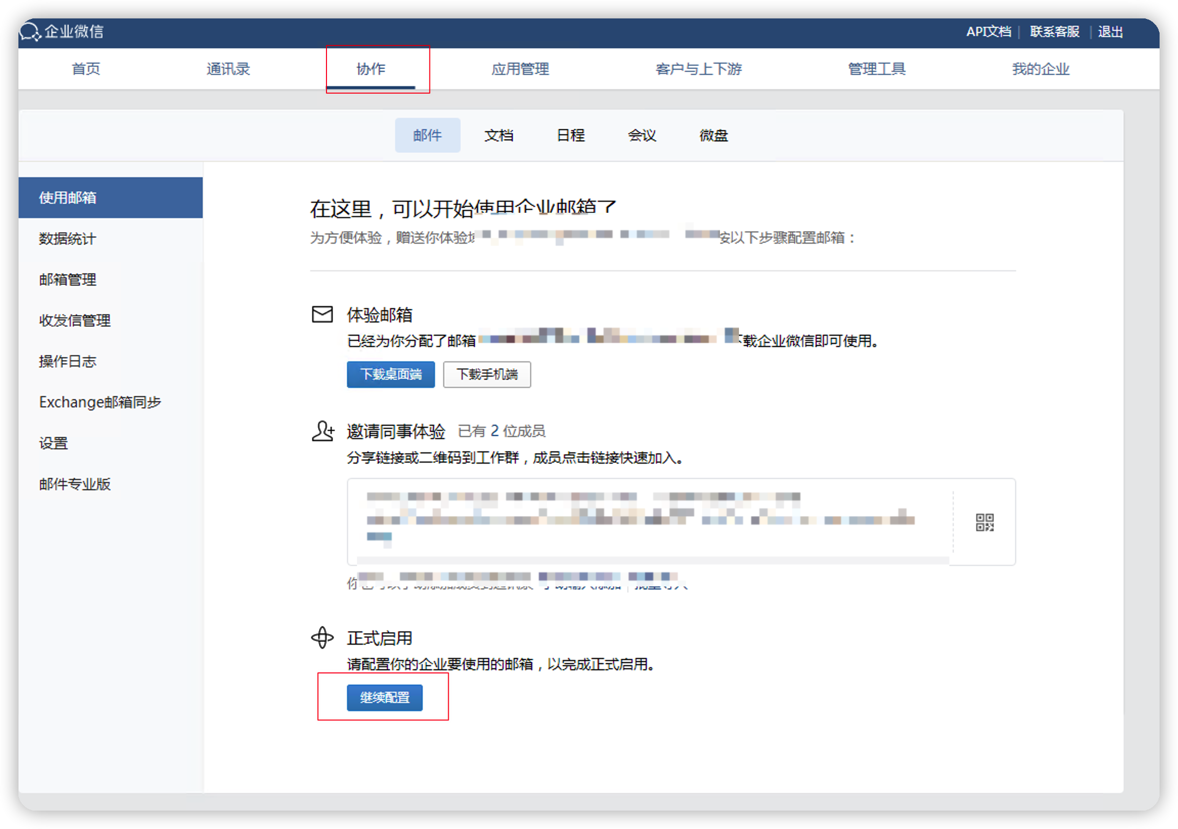Select 邮箱管理 in the sidebar
This screenshot has height=829, width=1178.
67,279
